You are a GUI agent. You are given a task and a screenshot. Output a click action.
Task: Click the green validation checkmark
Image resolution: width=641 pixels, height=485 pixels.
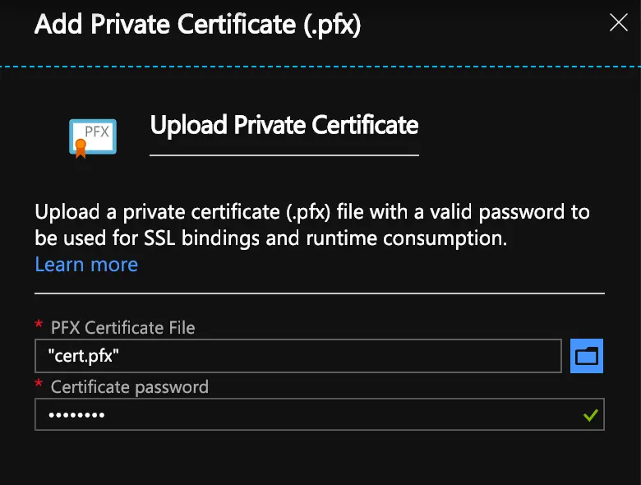coord(591,415)
